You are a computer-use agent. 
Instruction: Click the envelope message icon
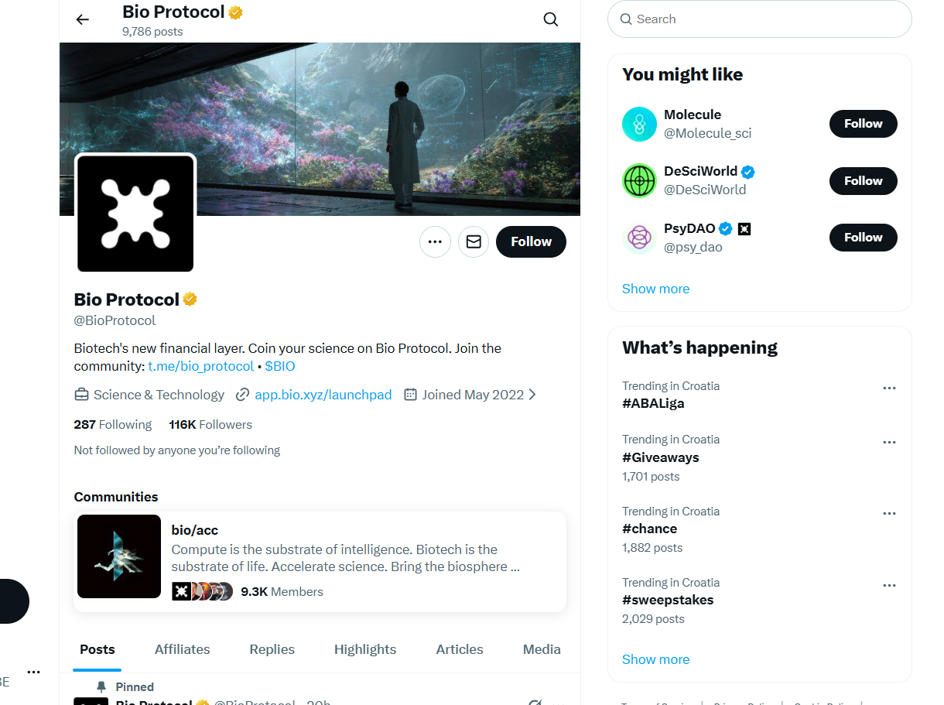point(474,242)
